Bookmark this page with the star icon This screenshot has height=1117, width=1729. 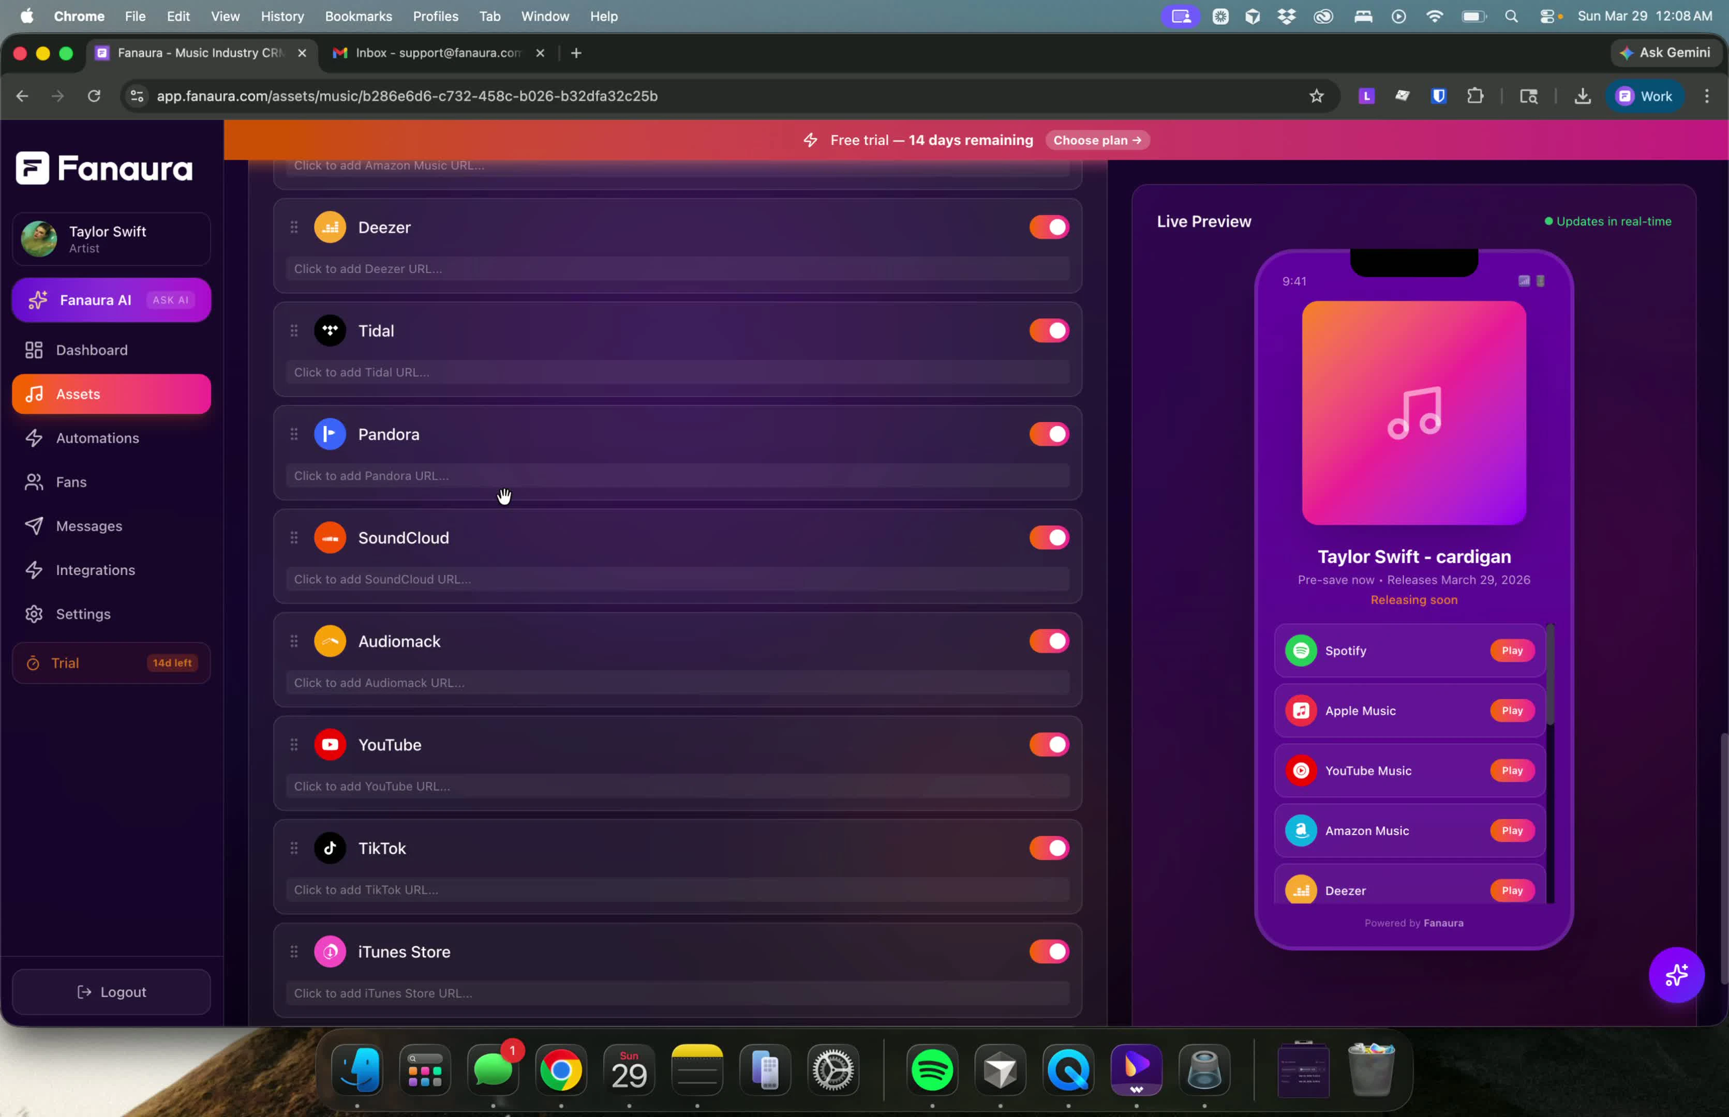pos(1316,96)
